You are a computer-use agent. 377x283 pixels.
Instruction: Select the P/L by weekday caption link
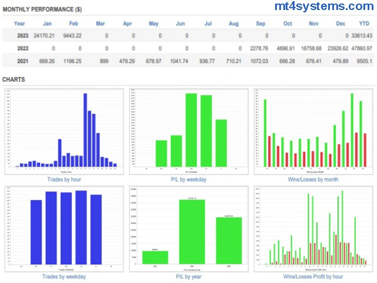click(x=188, y=179)
